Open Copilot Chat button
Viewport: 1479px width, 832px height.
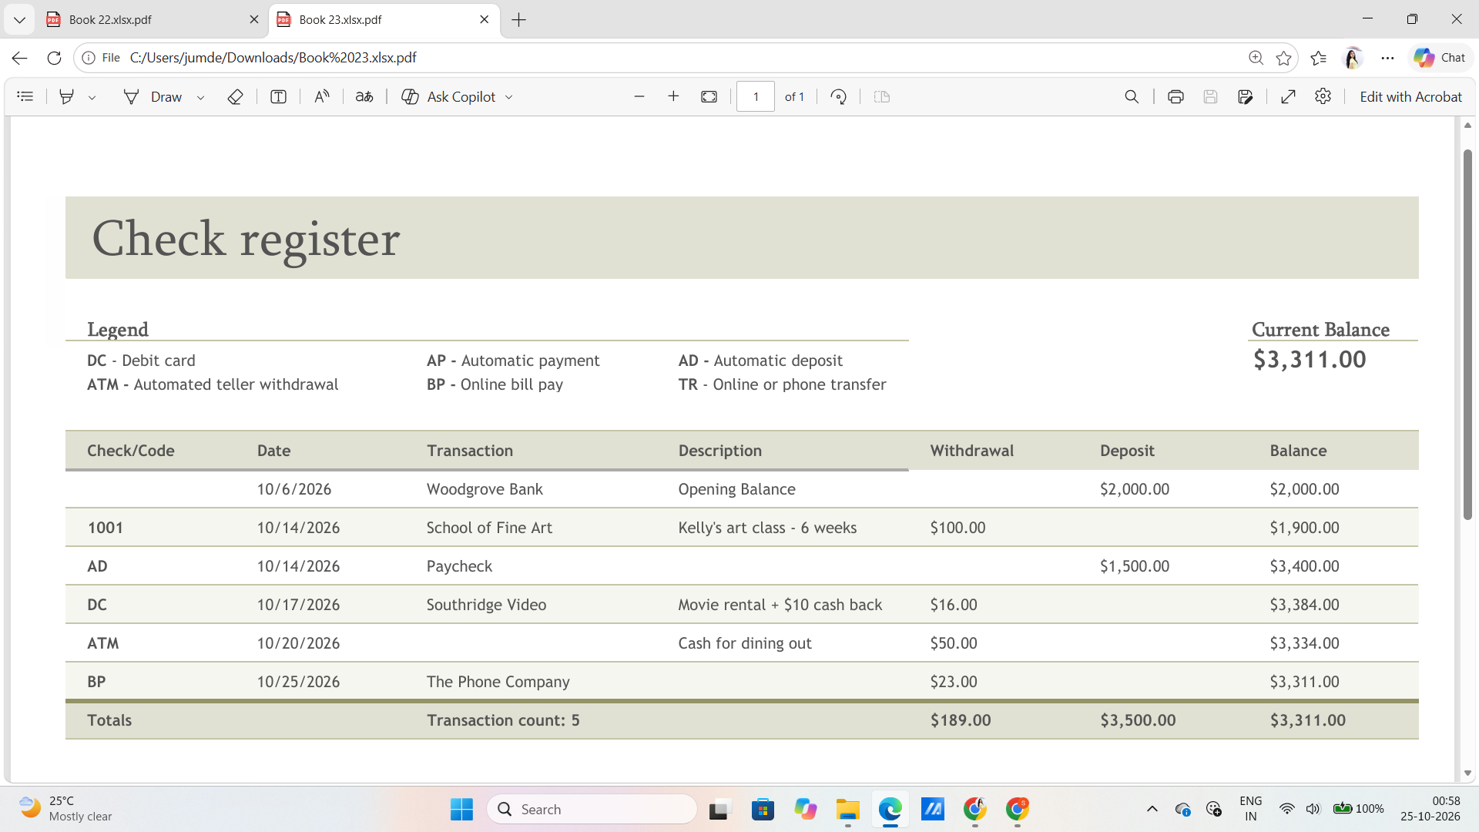pyautogui.click(x=1439, y=58)
